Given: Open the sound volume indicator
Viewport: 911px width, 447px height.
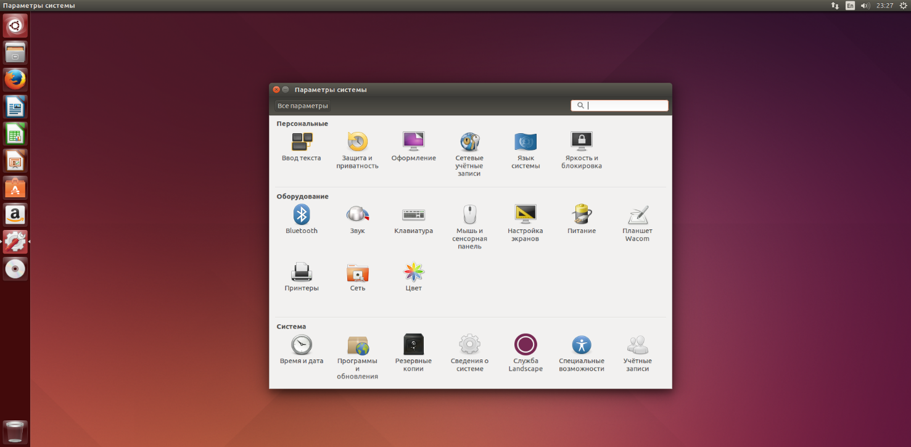Looking at the screenshot, I should pos(865,6).
